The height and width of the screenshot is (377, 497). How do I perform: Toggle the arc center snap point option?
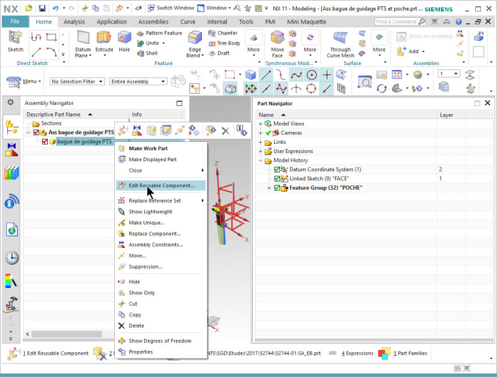click(312, 75)
